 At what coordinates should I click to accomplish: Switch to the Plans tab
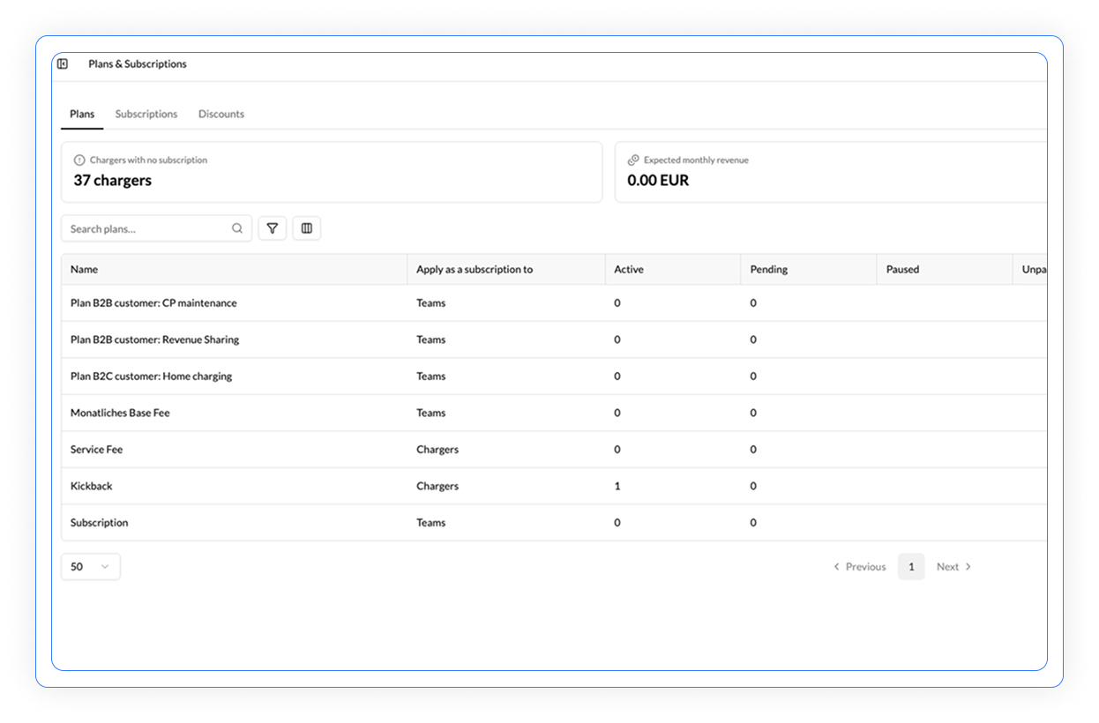tap(82, 114)
